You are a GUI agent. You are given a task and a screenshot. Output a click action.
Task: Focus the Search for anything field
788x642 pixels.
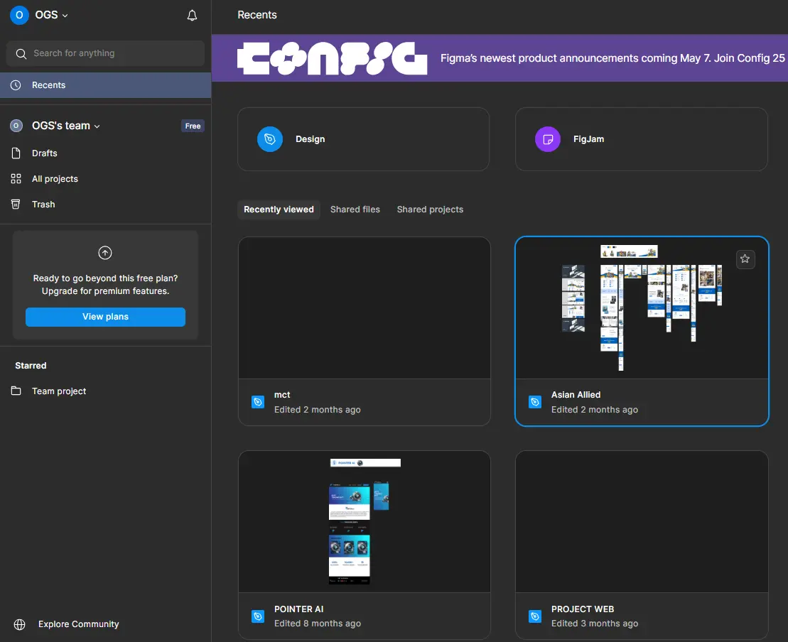[106, 53]
